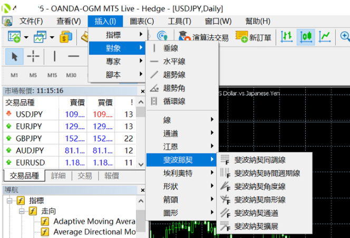Screen dimensions: 350x238
Task: Expand the 線 submenu
Action: click(x=182, y=120)
